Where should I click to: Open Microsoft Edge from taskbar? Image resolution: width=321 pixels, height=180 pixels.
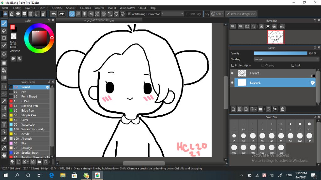point(52,175)
